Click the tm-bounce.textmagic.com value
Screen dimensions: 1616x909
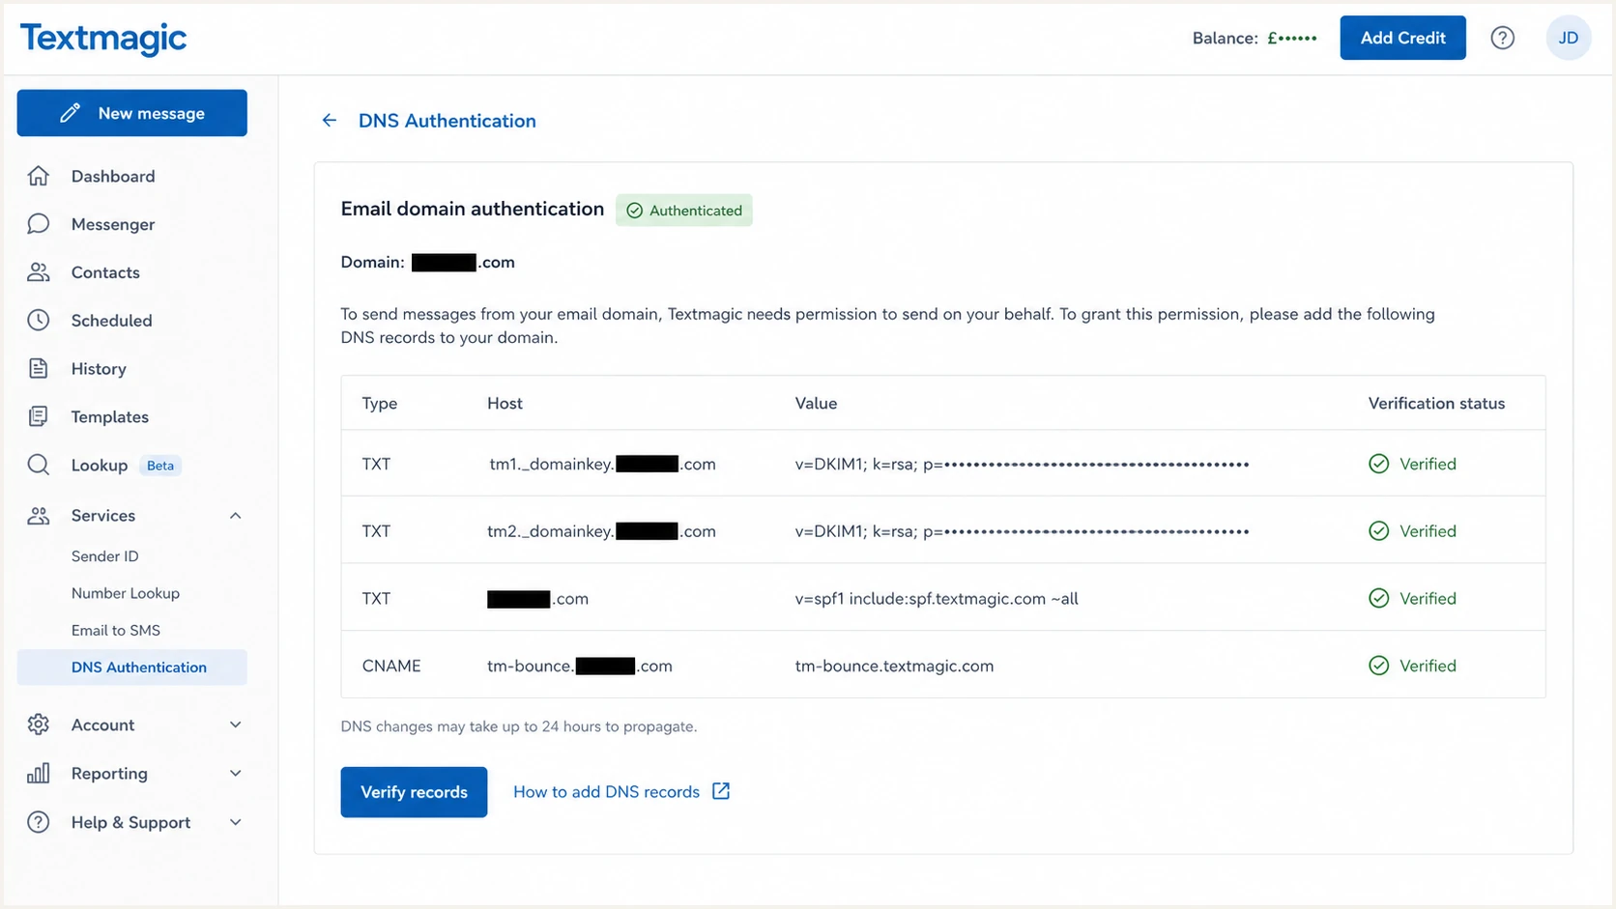click(x=894, y=666)
